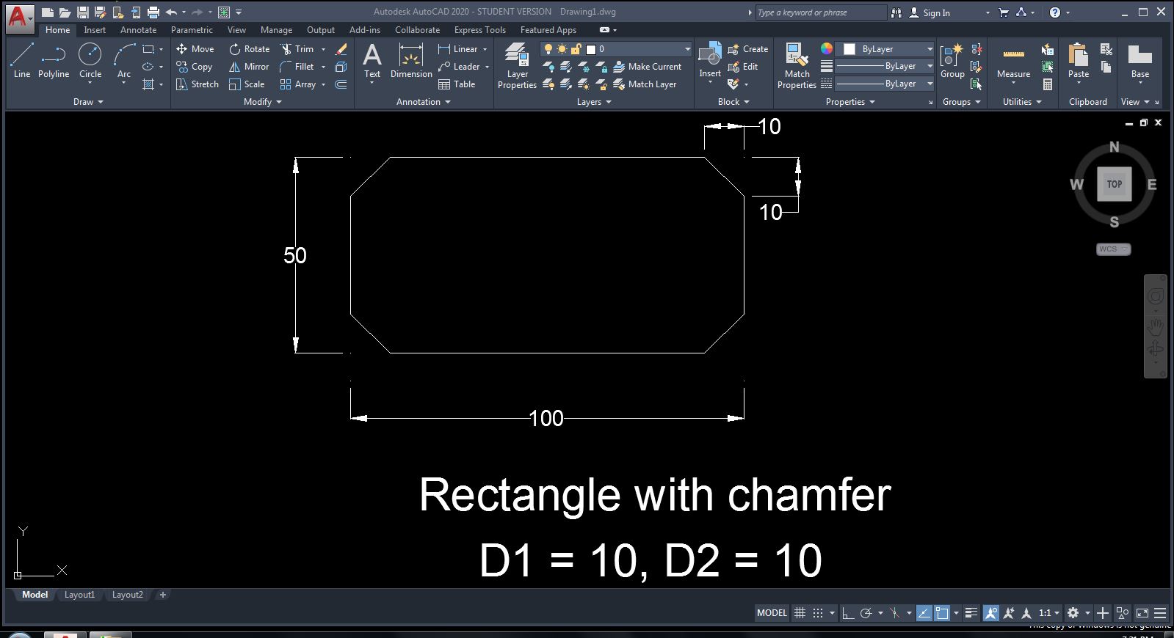
Task: Select the Offset tool icon
Action: [x=341, y=84]
